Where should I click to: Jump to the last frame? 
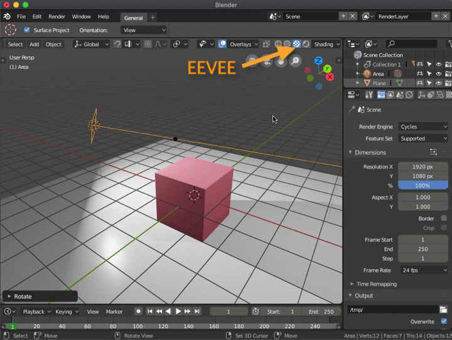pyautogui.click(x=197, y=311)
